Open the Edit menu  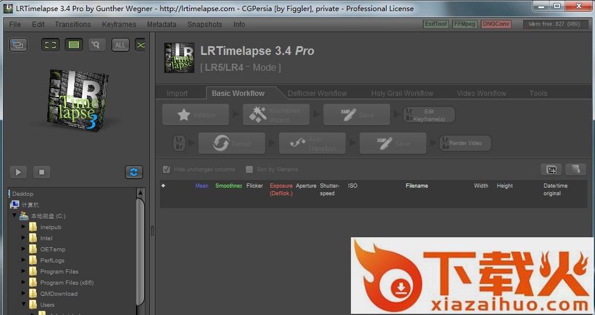38,25
